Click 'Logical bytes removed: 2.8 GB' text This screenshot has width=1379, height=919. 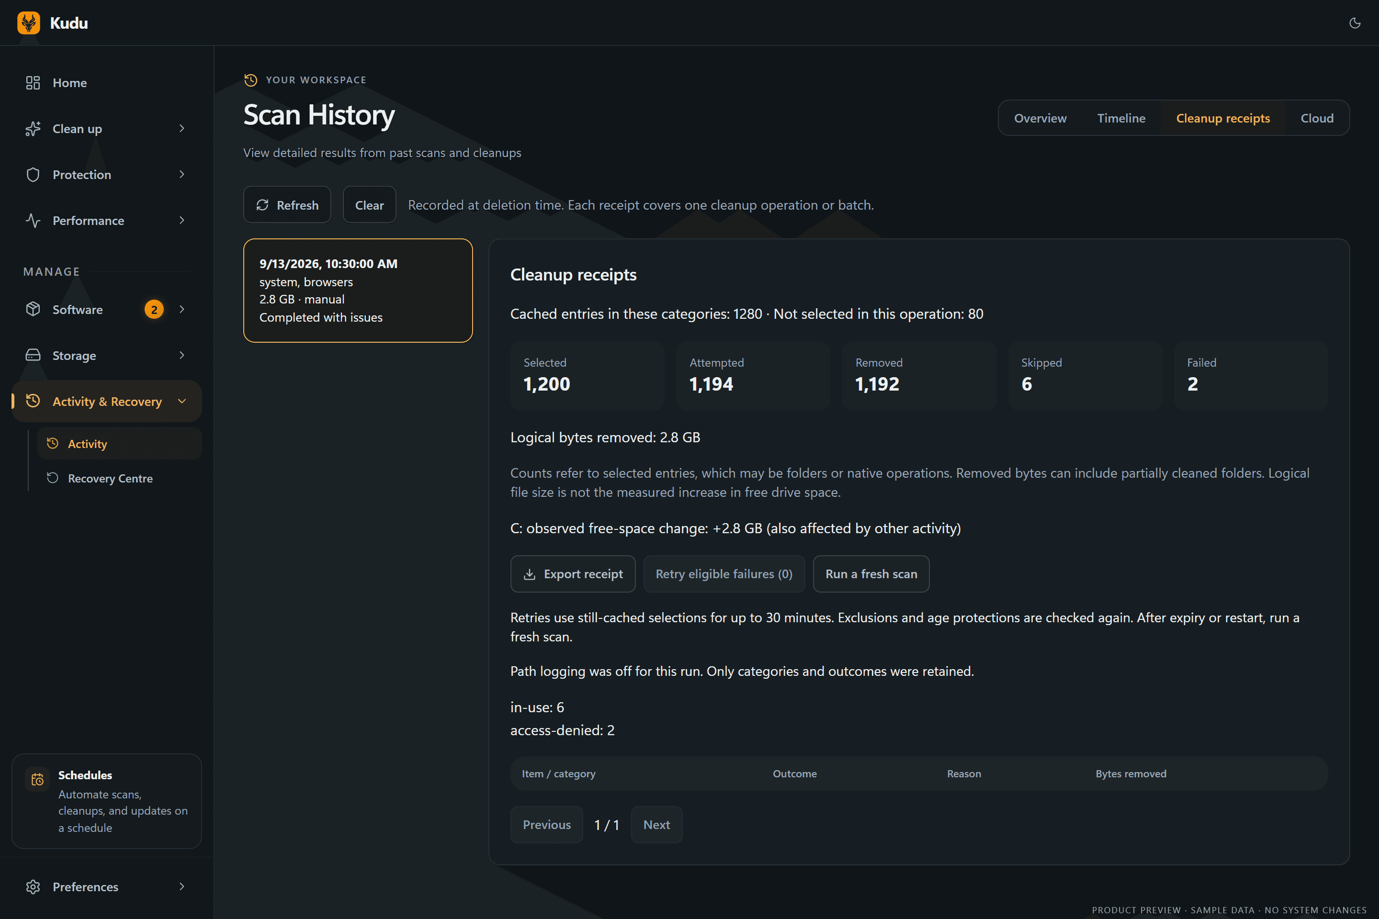(x=605, y=437)
